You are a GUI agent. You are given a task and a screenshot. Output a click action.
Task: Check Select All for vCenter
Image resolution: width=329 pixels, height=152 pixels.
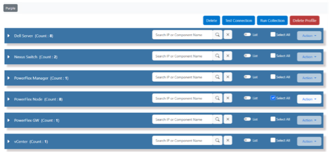tap(273, 140)
